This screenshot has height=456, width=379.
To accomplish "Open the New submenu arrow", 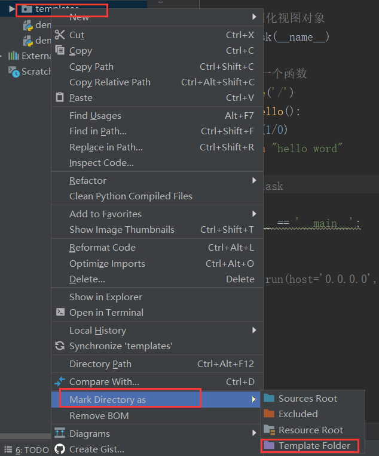I will pos(254,17).
